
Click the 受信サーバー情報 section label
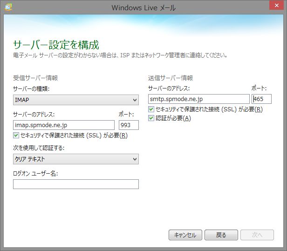pyautogui.click(x=35, y=78)
